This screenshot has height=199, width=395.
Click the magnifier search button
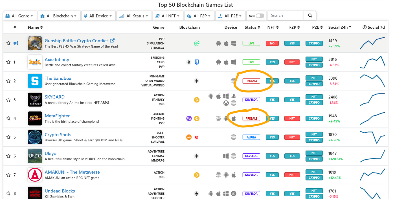[x=310, y=16]
